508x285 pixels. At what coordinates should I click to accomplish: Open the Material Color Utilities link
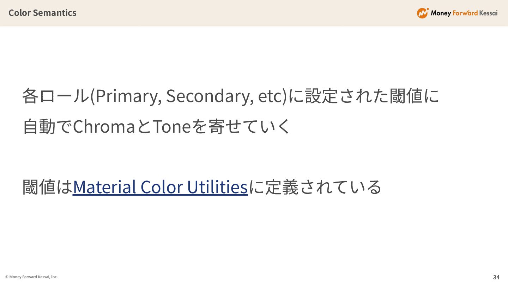[x=160, y=187]
